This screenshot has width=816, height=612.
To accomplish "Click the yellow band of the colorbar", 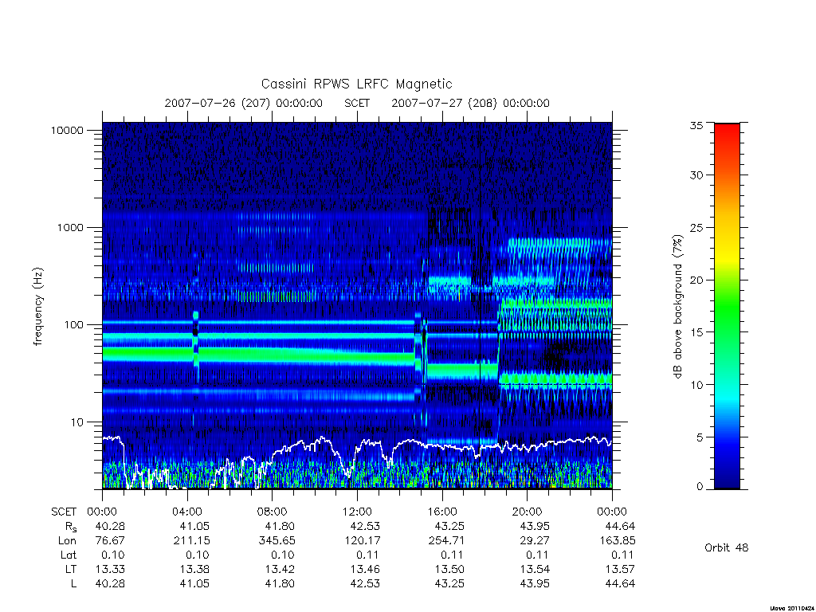I will 727,255.
